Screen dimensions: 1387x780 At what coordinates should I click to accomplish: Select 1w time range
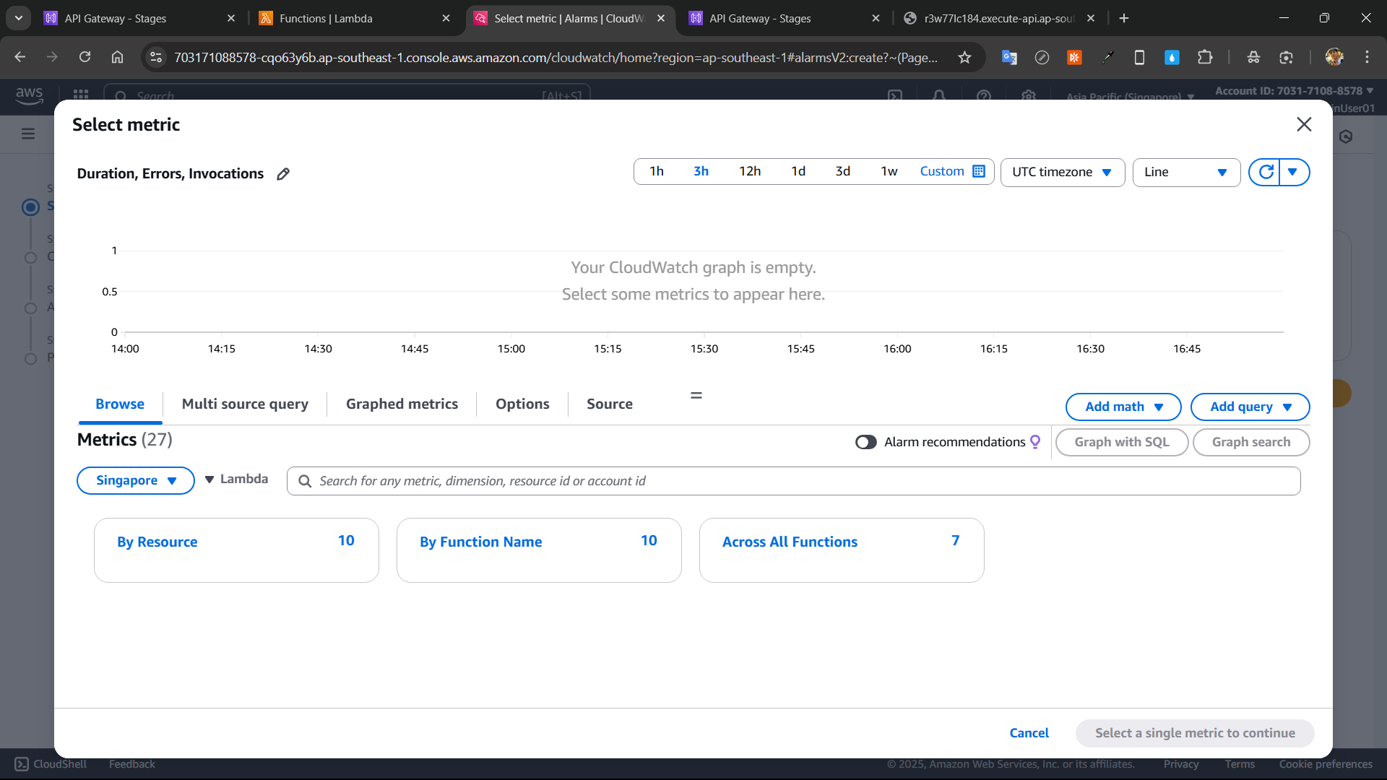coord(889,171)
